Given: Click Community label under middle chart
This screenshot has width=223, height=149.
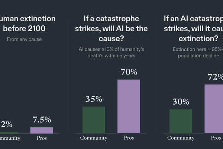Looking at the screenshot, I should coord(94,138).
